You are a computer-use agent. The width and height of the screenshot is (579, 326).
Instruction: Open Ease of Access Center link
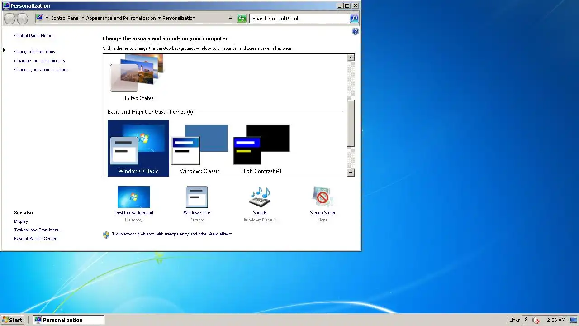pyautogui.click(x=35, y=239)
